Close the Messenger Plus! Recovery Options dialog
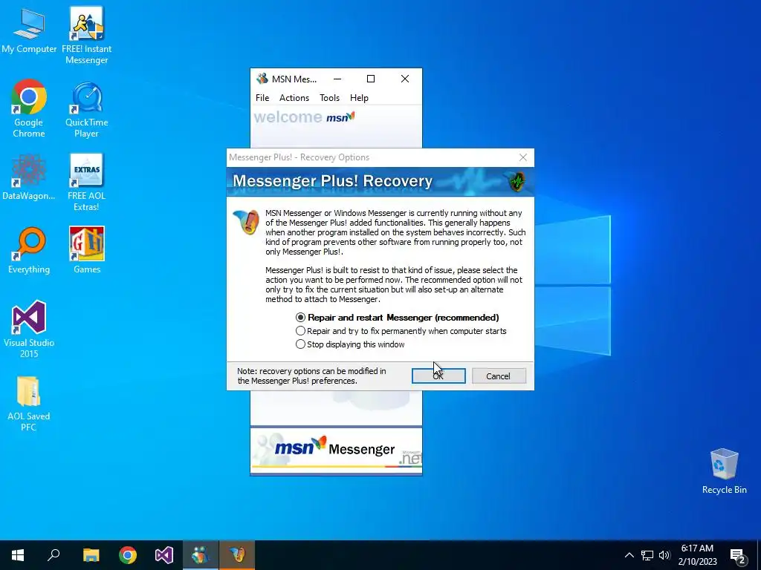 click(522, 157)
